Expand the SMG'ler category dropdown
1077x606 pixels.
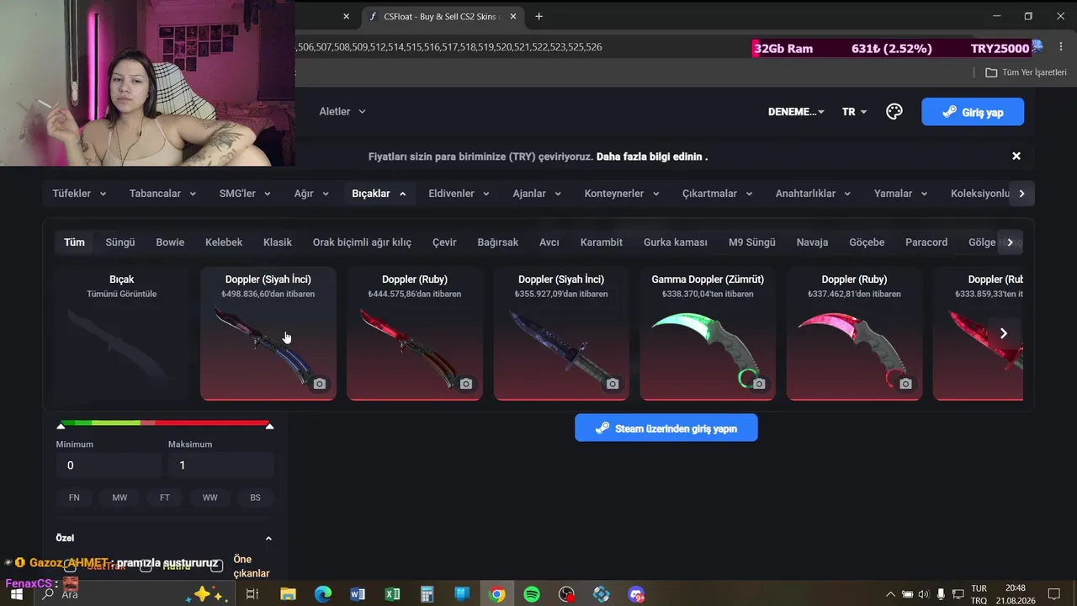(245, 194)
